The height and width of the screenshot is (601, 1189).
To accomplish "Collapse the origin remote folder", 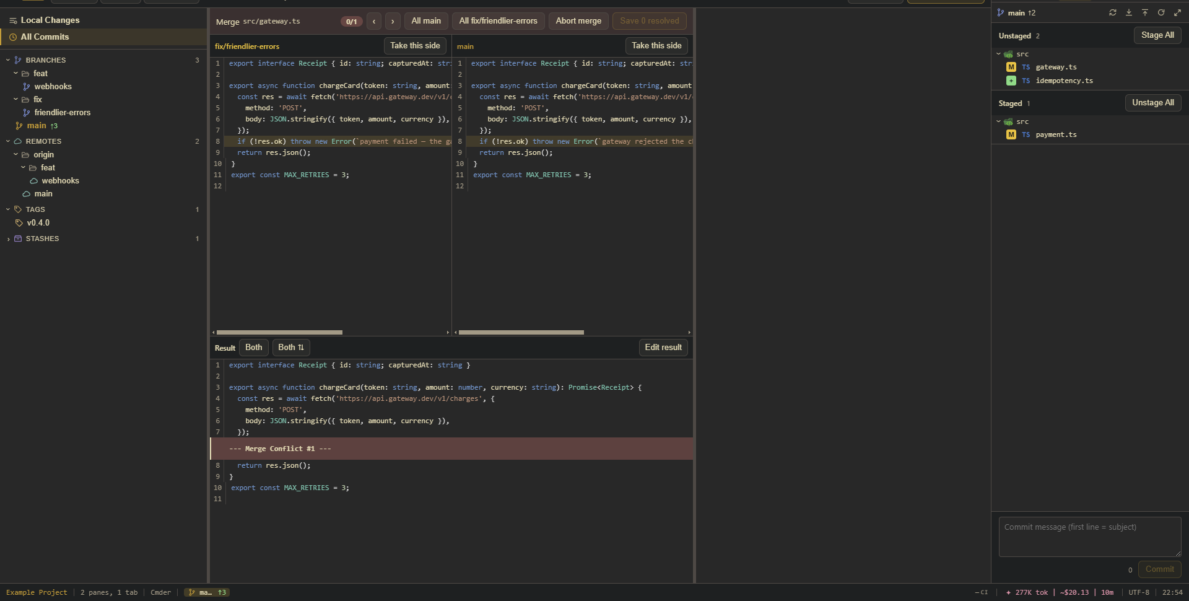I will point(15,154).
